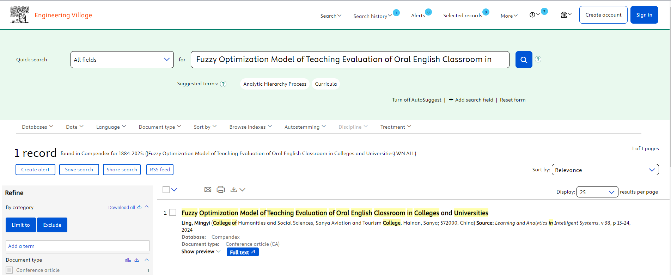This screenshot has height=275, width=671.
Task: Click Create account button
Action: click(603, 15)
